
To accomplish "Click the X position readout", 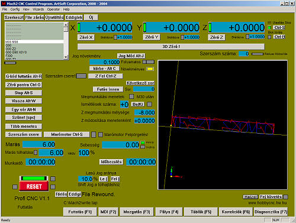I will pos(107,27).
